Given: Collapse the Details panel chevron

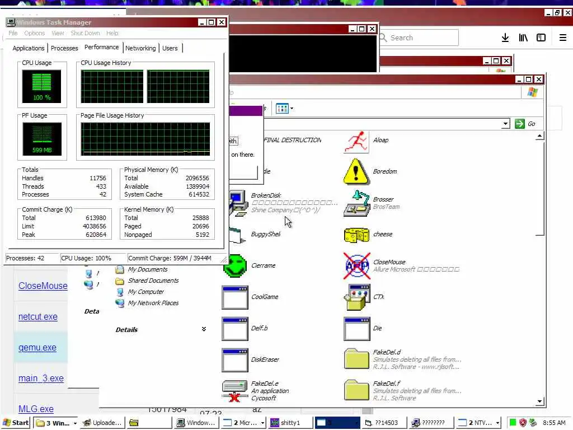Looking at the screenshot, I should tap(204, 329).
